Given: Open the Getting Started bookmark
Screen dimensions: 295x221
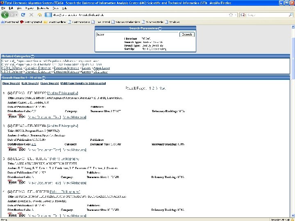Looking at the screenshot, I should (x=31, y=22).
